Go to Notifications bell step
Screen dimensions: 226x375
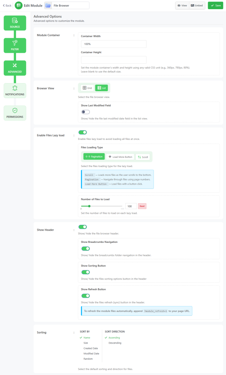[x=15, y=90]
